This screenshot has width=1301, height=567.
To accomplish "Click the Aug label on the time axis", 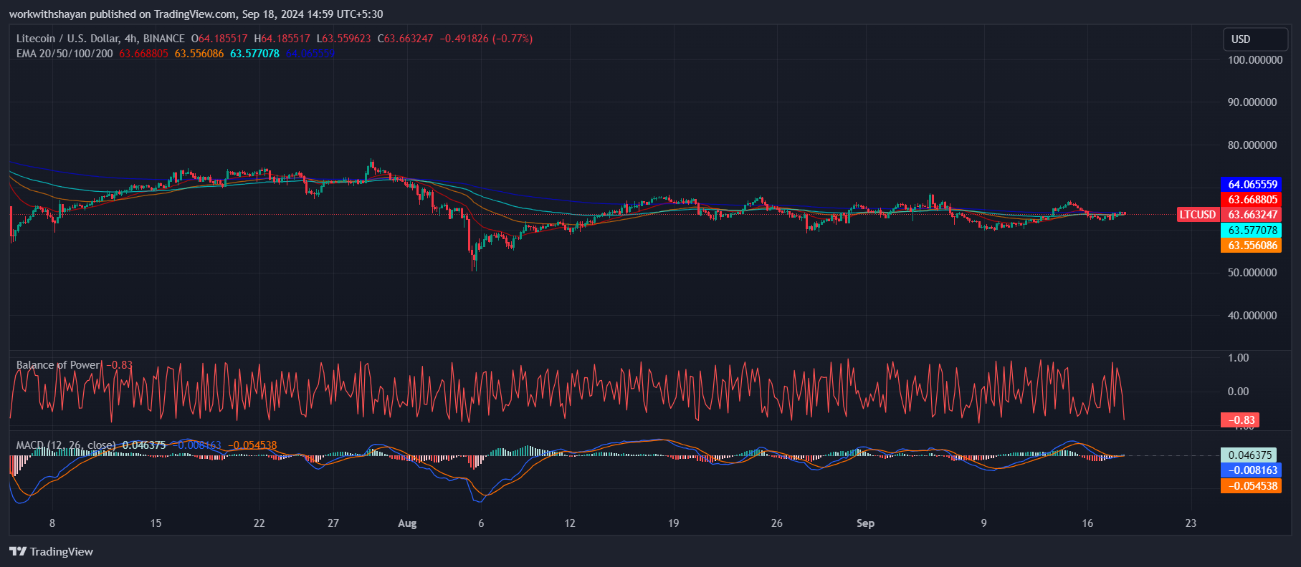I will (x=407, y=523).
